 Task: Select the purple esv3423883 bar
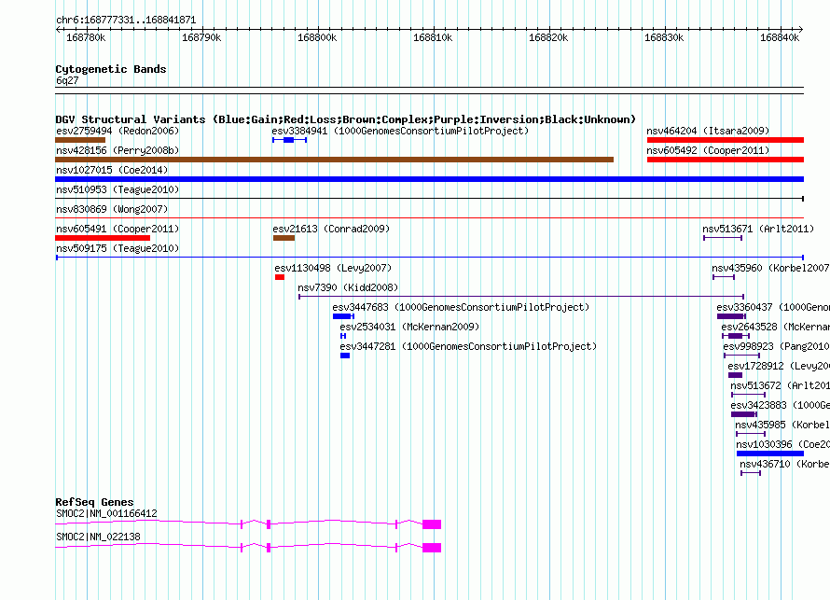point(743,414)
